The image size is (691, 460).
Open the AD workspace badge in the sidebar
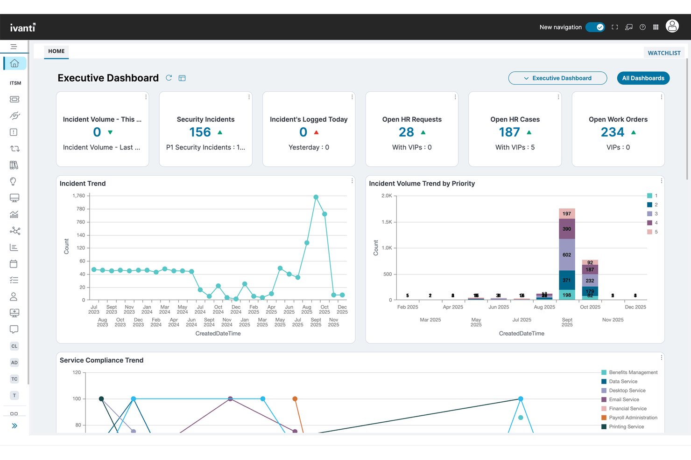click(14, 363)
